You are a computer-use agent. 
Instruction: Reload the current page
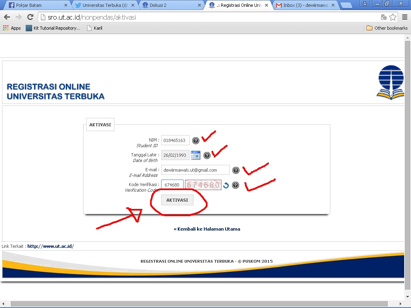click(31, 17)
